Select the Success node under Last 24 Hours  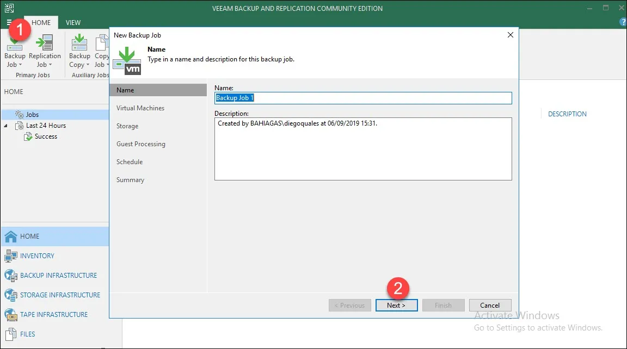pyautogui.click(x=46, y=136)
